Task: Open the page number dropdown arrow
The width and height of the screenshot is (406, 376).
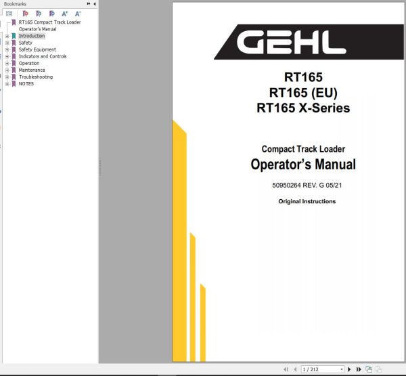Action: pyautogui.click(x=342, y=369)
